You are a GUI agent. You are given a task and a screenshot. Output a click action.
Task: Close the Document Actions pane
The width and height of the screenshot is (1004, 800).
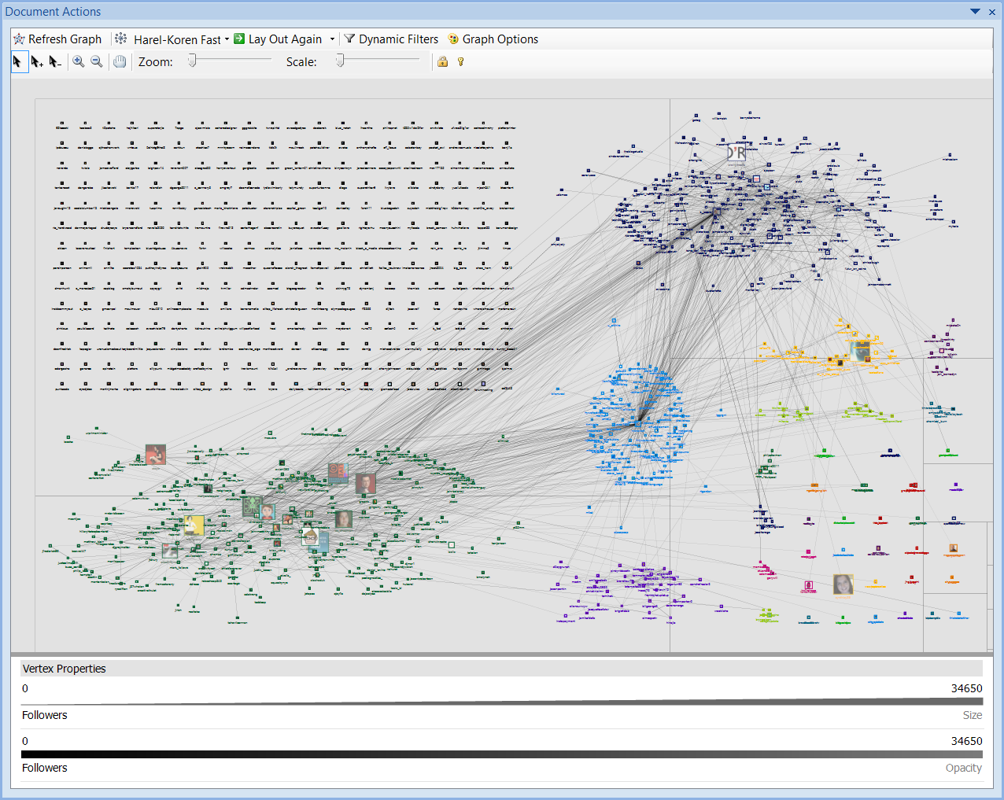[991, 12]
